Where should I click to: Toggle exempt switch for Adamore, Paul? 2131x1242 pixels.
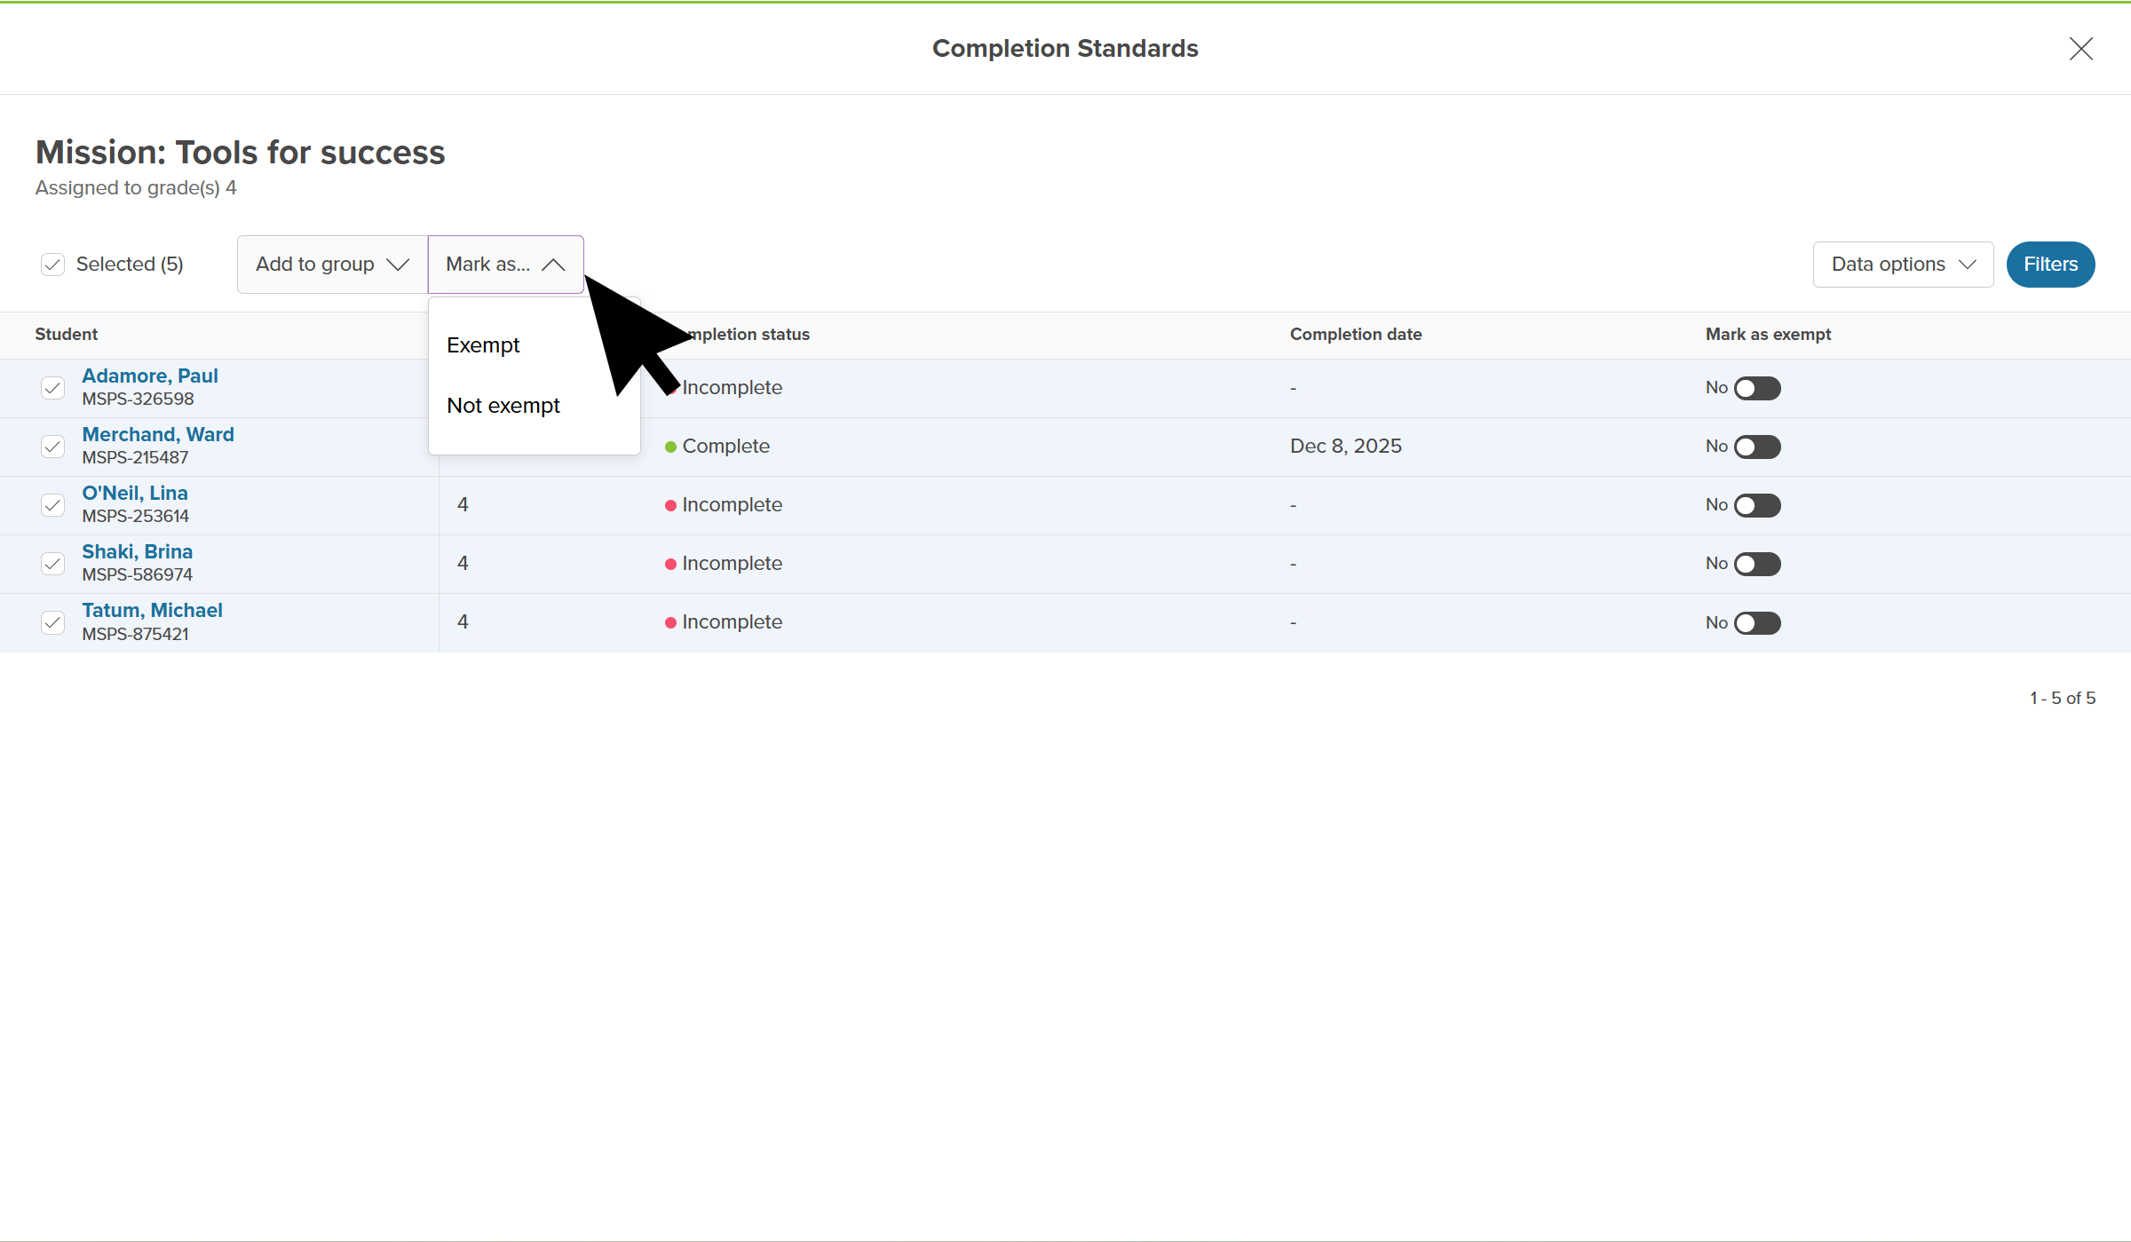1756,388
